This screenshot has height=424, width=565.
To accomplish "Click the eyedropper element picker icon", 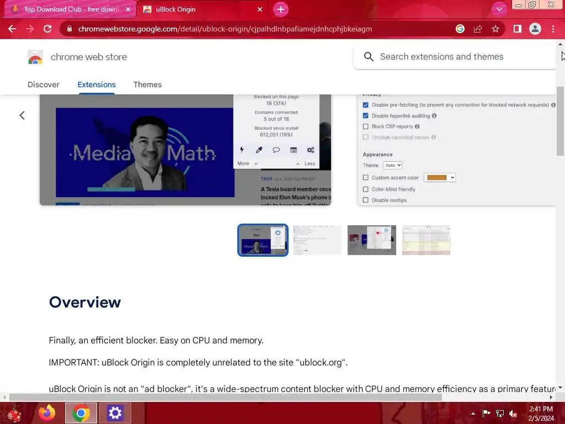I will (259, 150).
